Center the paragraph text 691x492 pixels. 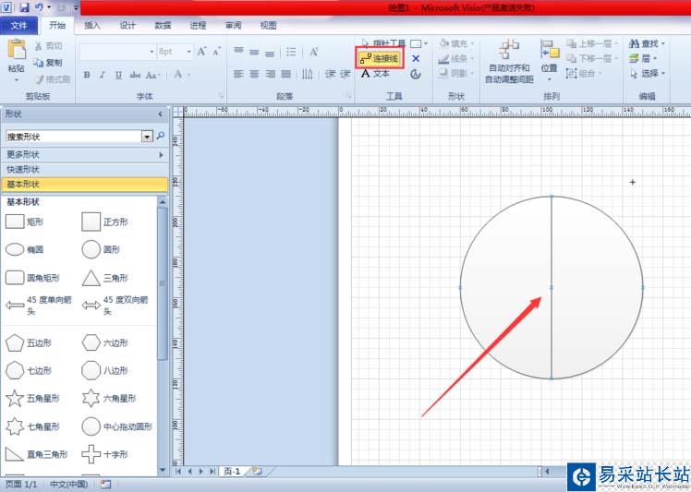tap(254, 74)
